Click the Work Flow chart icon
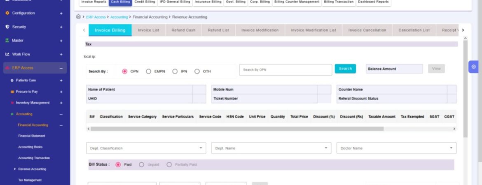The image size is (482, 185). coord(7,54)
